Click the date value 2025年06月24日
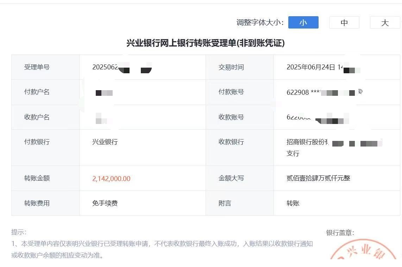The image size is (402, 267). [x=311, y=67]
